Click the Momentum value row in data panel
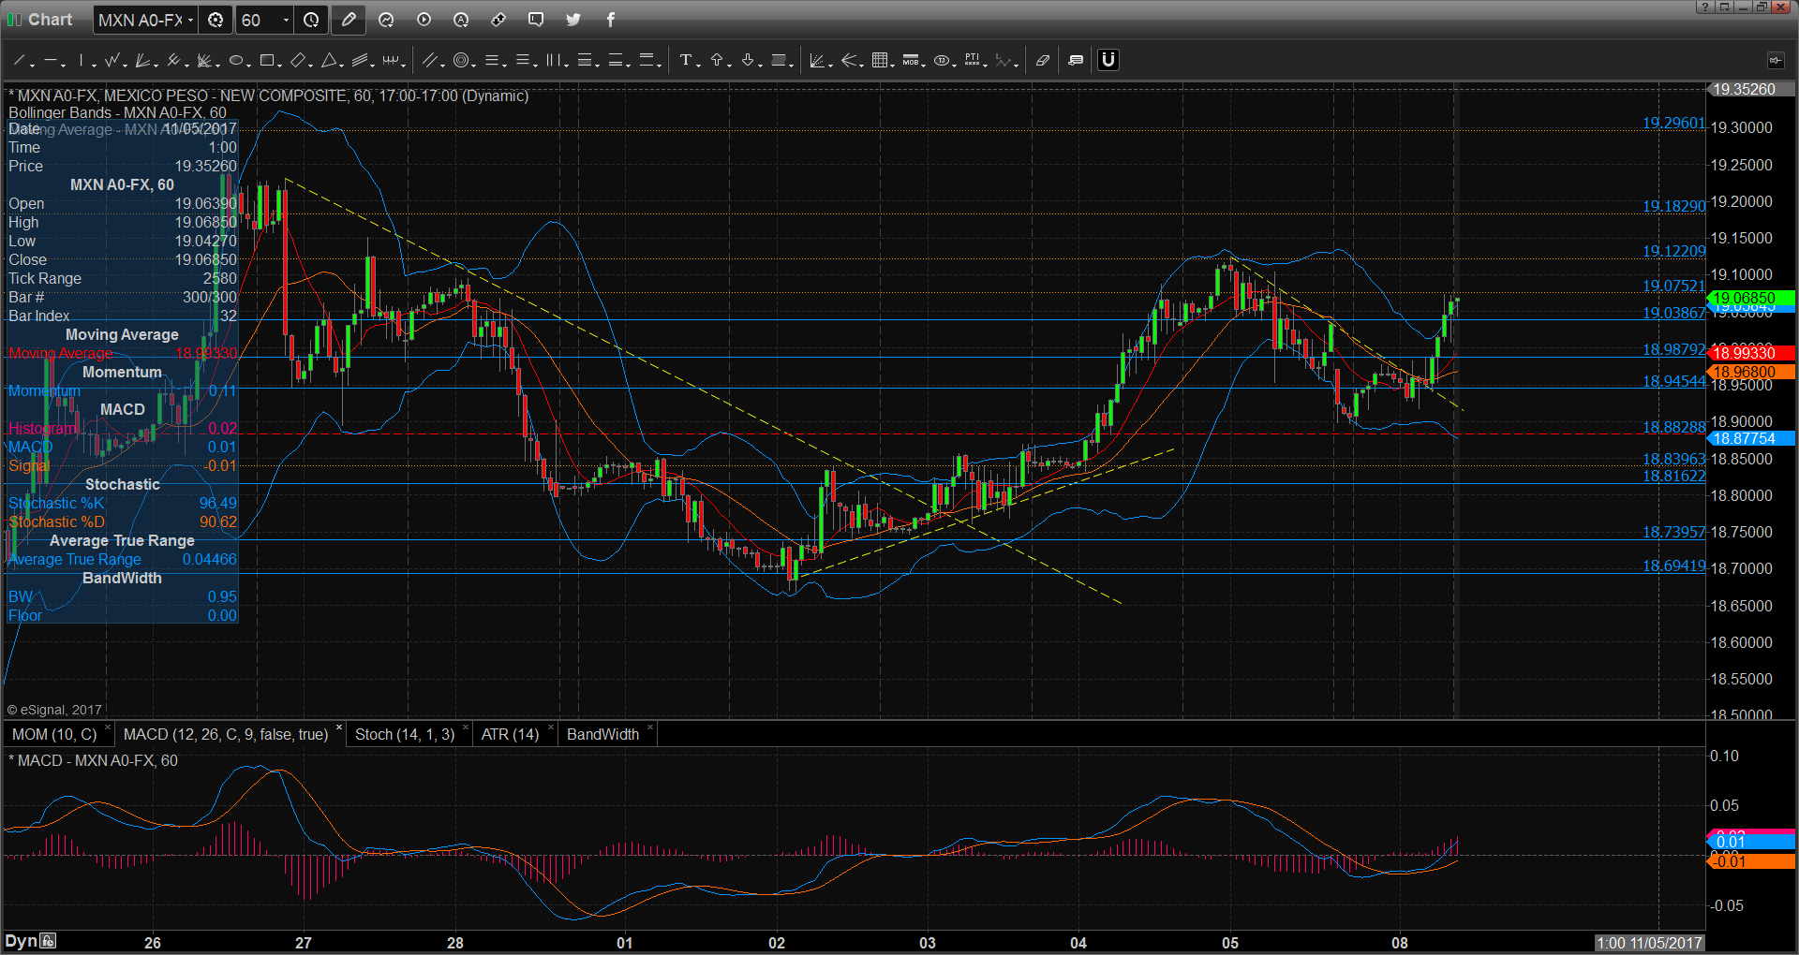This screenshot has height=955, width=1799. point(123,390)
